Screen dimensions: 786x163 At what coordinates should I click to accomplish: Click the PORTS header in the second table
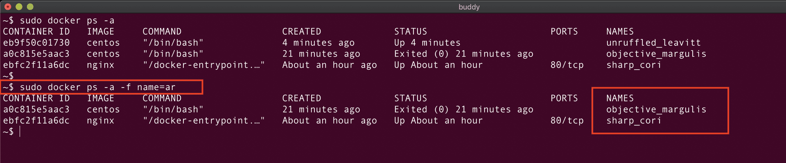pos(564,98)
